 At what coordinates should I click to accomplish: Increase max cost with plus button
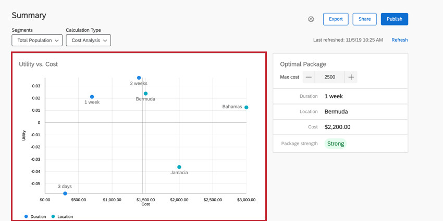351,77
